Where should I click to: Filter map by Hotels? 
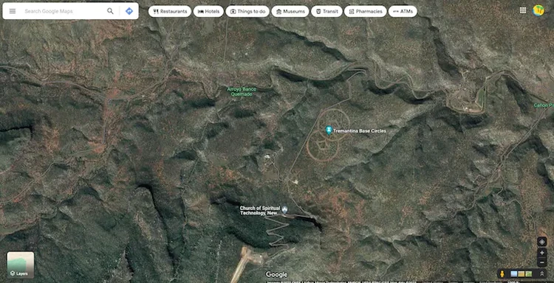click(x=208, y=11)
